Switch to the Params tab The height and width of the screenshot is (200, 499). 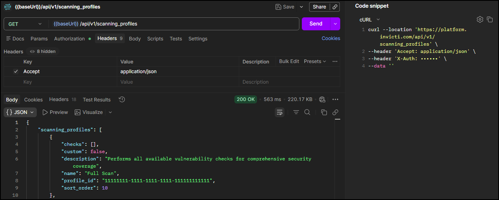pyautogui.click(x=39, y=39)
